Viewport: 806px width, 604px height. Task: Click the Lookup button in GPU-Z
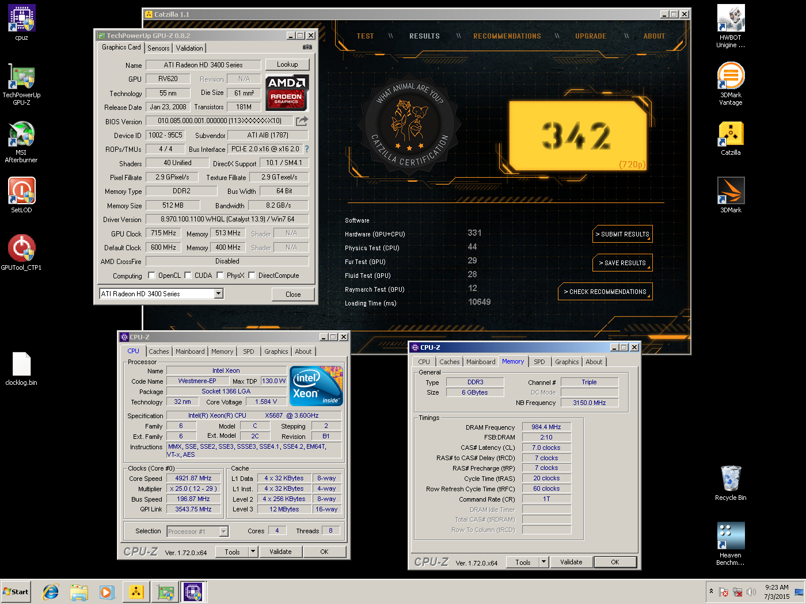287,64
